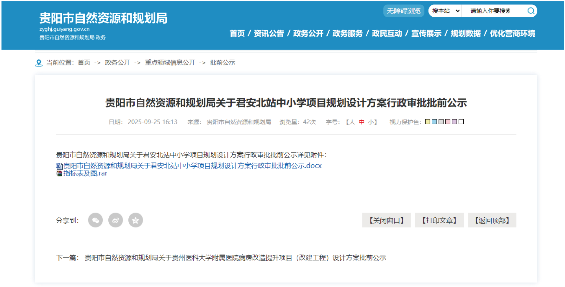The image size is (565, 287).
Task: Select the pink vision protection color swatch
Action: point(448,122)
